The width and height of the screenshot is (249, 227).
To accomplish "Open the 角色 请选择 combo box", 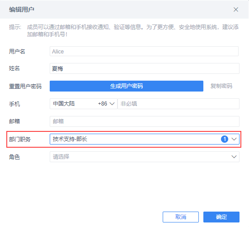I will (145, 157).
